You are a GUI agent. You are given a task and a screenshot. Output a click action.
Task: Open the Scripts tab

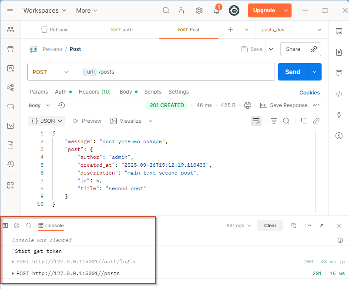coord(153,92)
